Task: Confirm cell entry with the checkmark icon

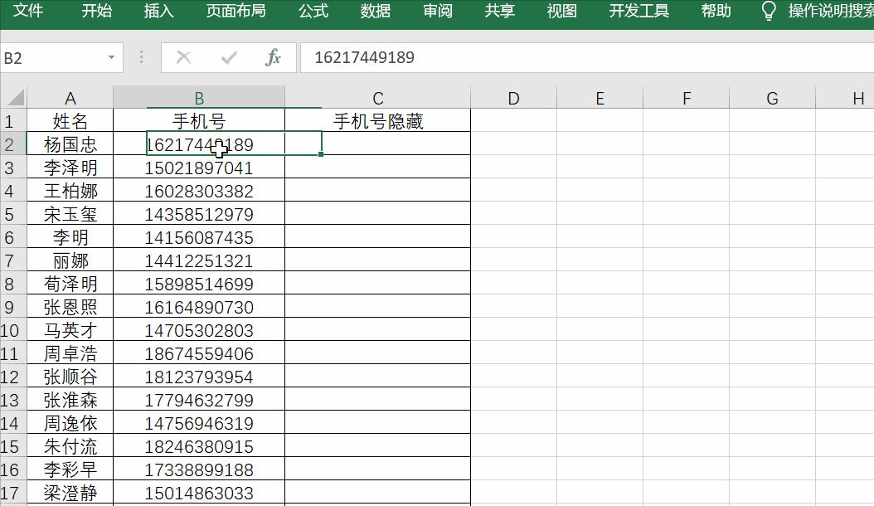Action: 229,57
